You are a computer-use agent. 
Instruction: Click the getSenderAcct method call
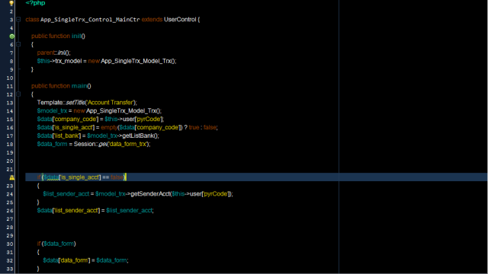point(150,194)
